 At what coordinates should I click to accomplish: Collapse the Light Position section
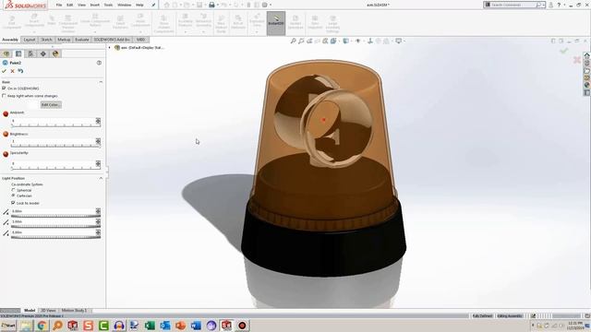(x=101, y=178)
